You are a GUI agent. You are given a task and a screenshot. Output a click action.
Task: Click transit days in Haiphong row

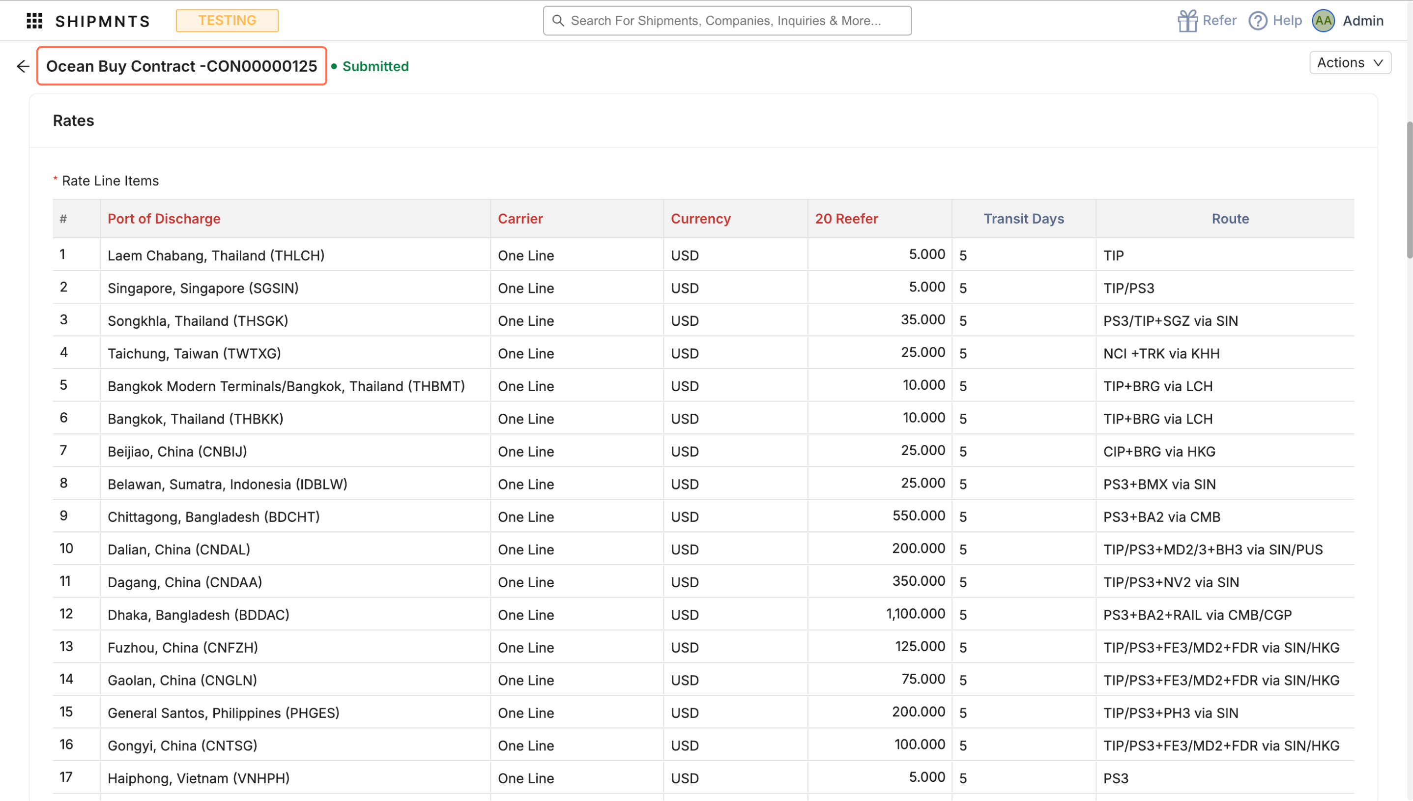pyautogui.click(x=1023, y=778)
